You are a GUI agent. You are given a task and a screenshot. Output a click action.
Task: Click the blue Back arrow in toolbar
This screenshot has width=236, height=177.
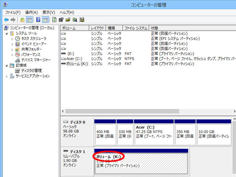click(6, 20)
